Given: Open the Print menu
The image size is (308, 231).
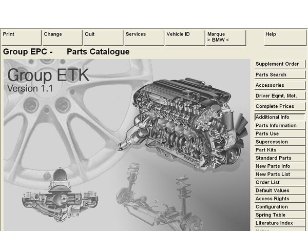Looking at the screenshot, I should [21, 37].
